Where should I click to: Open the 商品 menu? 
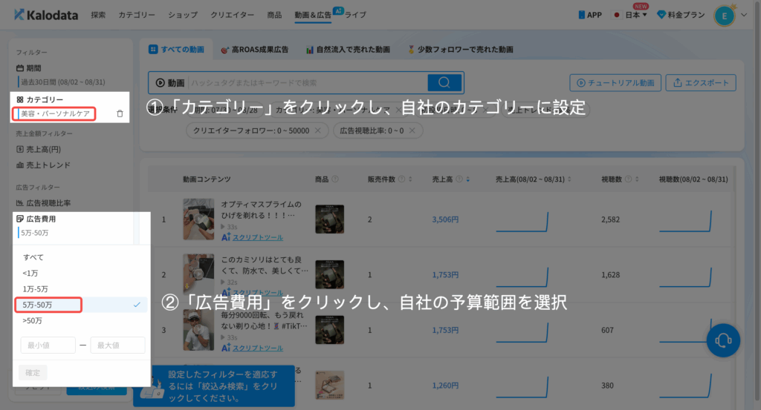pos(274,15)
